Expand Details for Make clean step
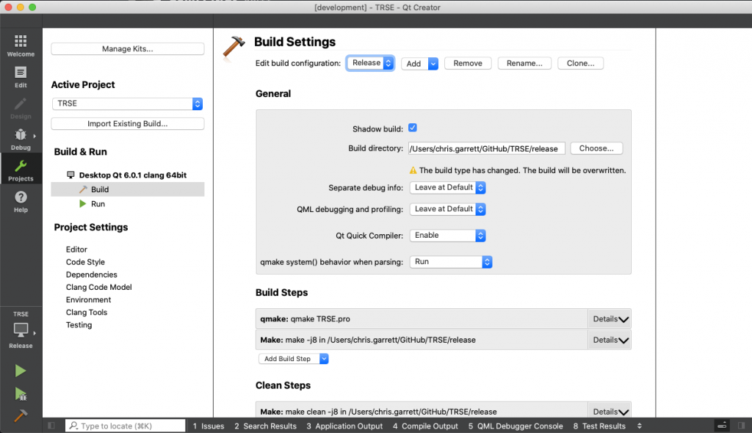The width and height of the screenshot is (752, 433). (x=610, y=412)
